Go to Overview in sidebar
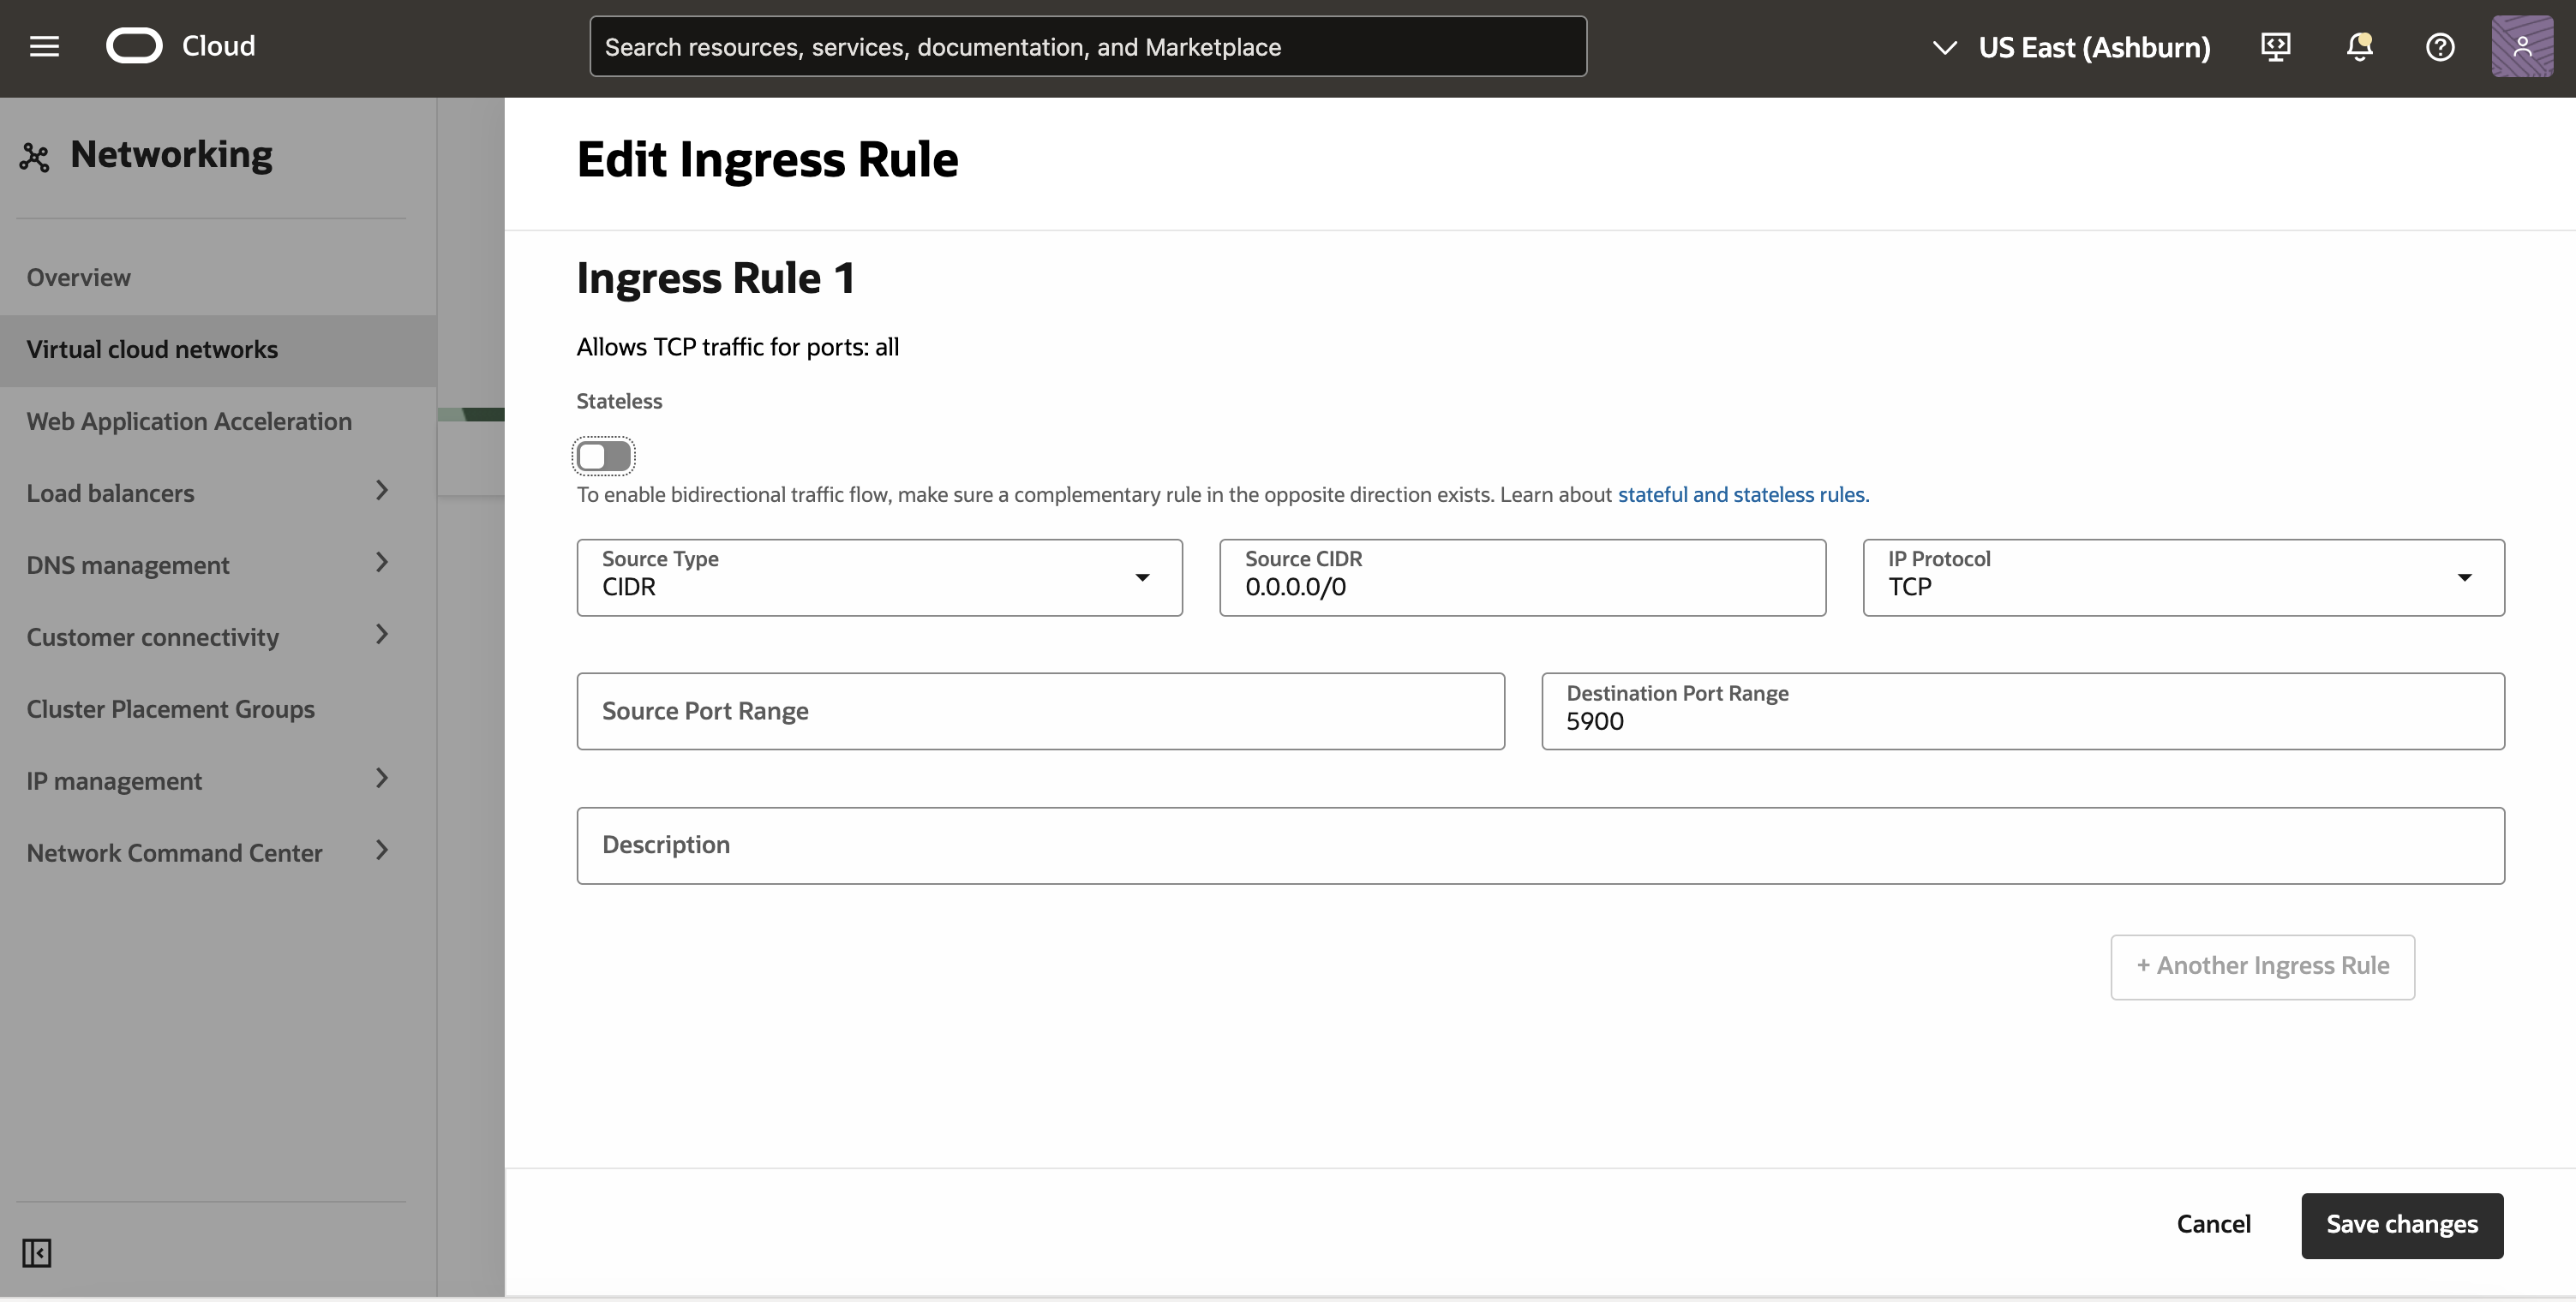Image resolution: width=2576 pixels, height=1302 pixels. (x=78, y=278)
